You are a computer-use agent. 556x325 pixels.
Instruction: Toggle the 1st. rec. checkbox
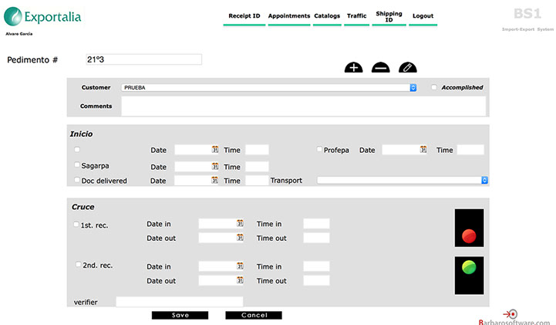[x=76, y=225]
